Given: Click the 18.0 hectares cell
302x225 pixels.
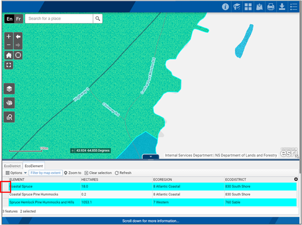Looking at the screenshot, I should [116, 187].
